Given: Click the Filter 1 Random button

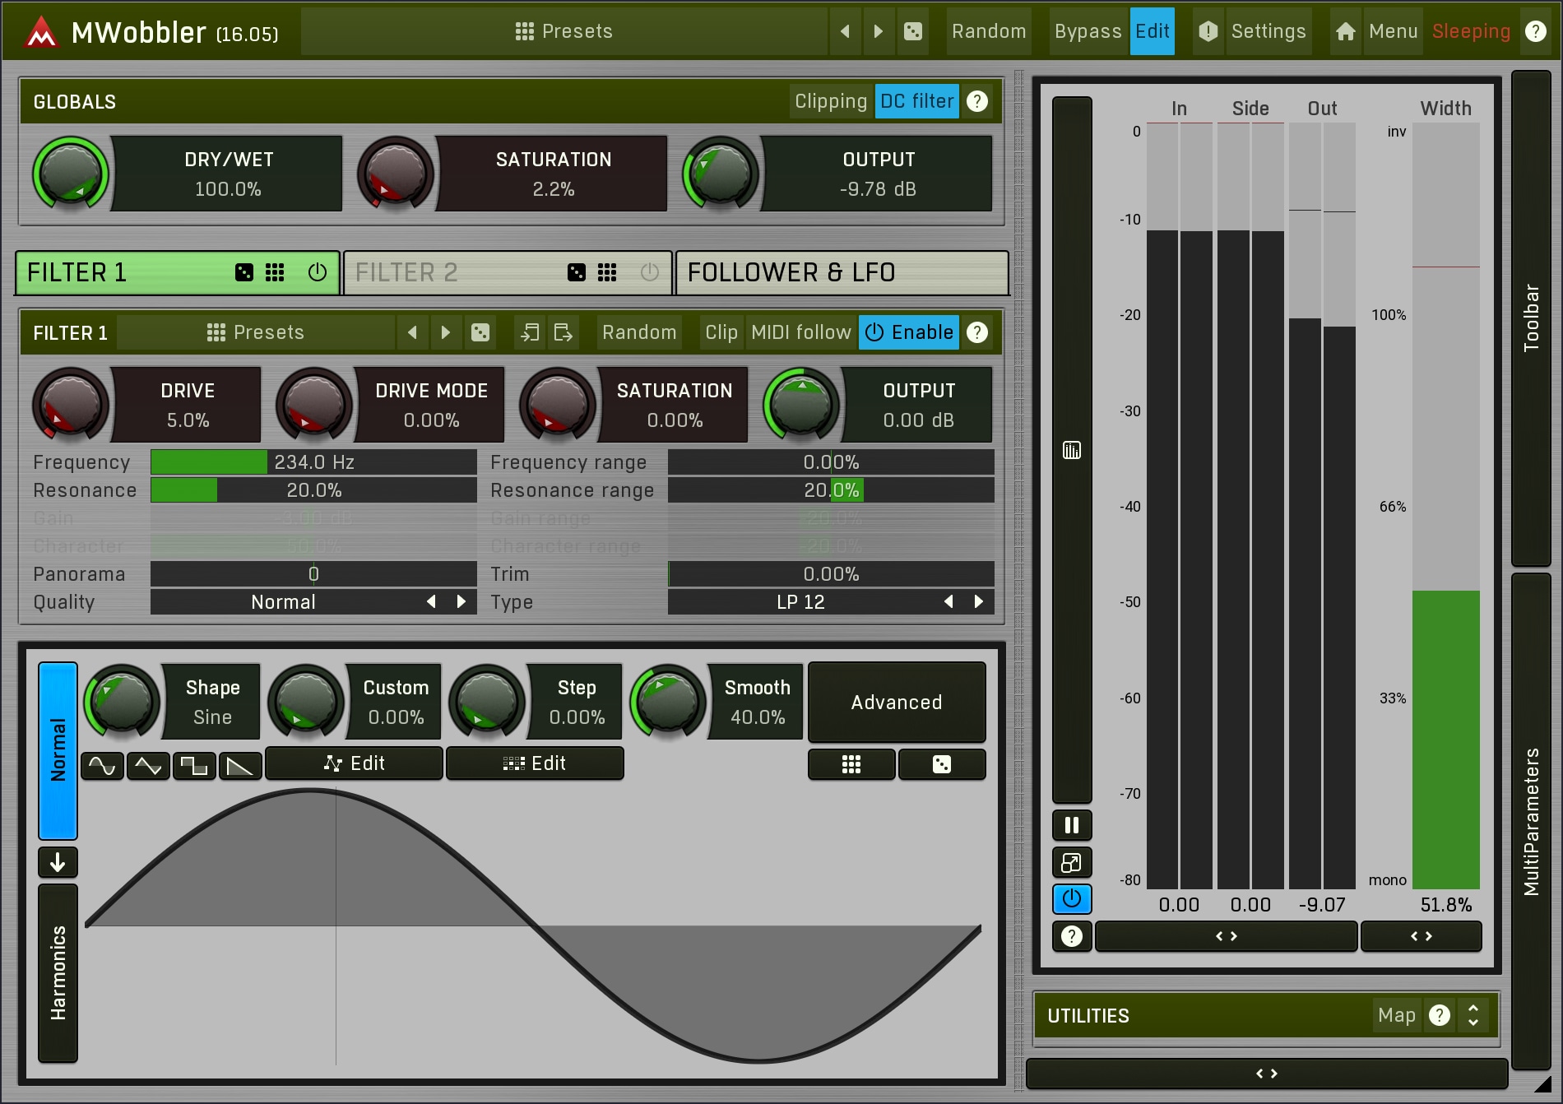Looking at the screenshot, I should coord(639,332).
